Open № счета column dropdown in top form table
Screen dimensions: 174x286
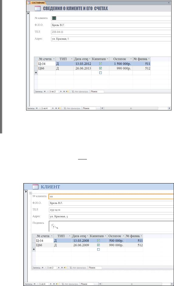point(54,59)
